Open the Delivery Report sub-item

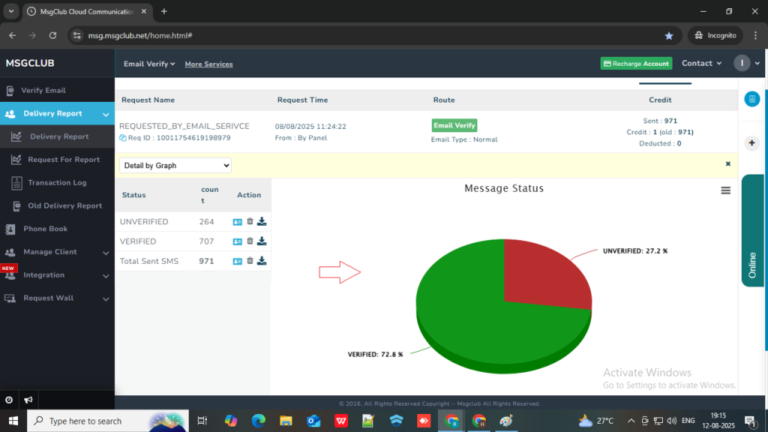pyautogui.click(x=59, y=136)
